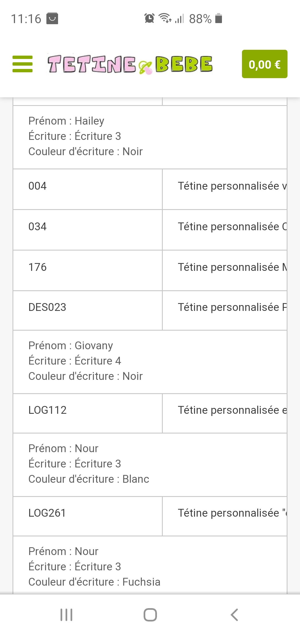Tap the Android back arrow

tap(234, 615)
